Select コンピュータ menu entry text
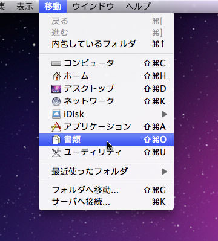 pos(89,63)
